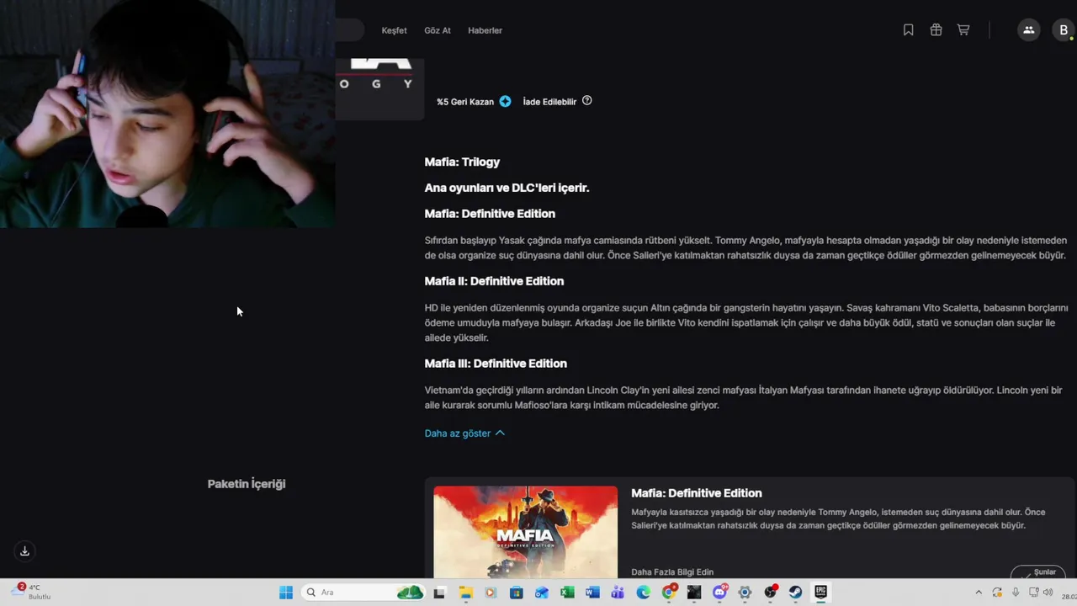This screenshot has height=606, width=1077.
Task: Click the Mafia: Definitive Edition cover thumbnail
Action: 525,532
